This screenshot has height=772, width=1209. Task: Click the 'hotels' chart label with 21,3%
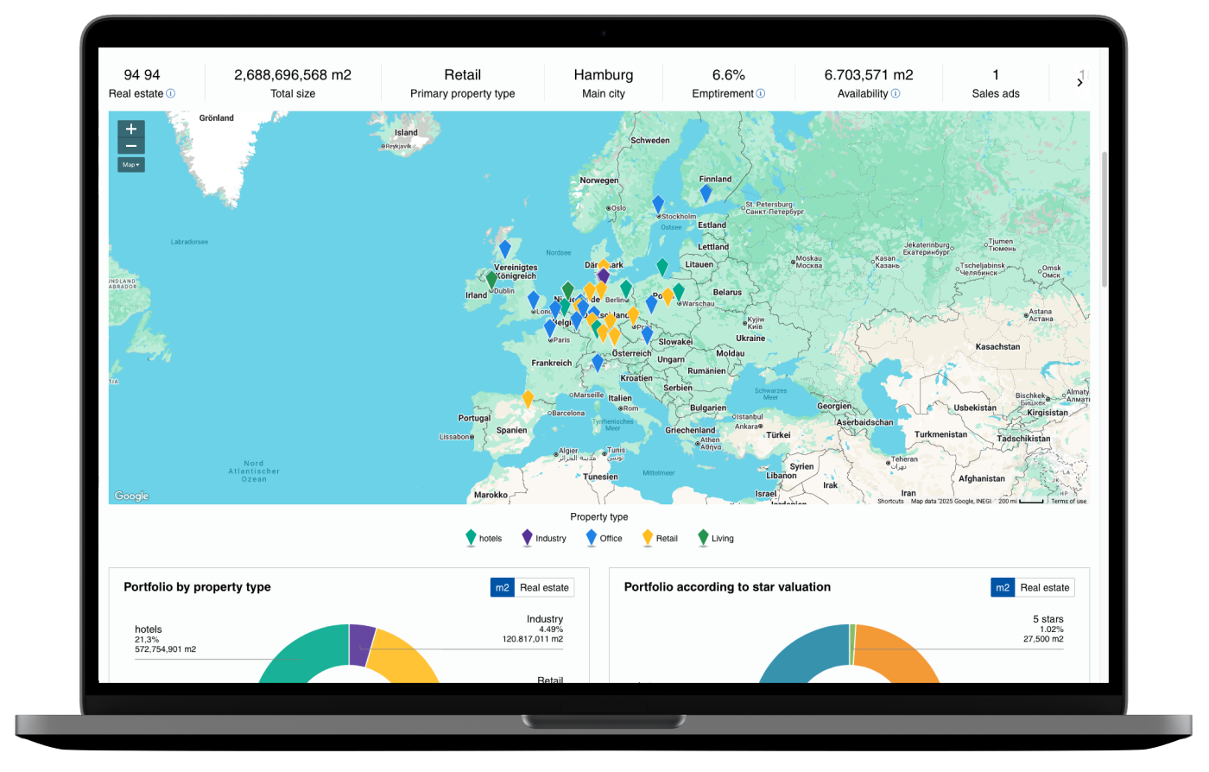(x=149, y=630)
